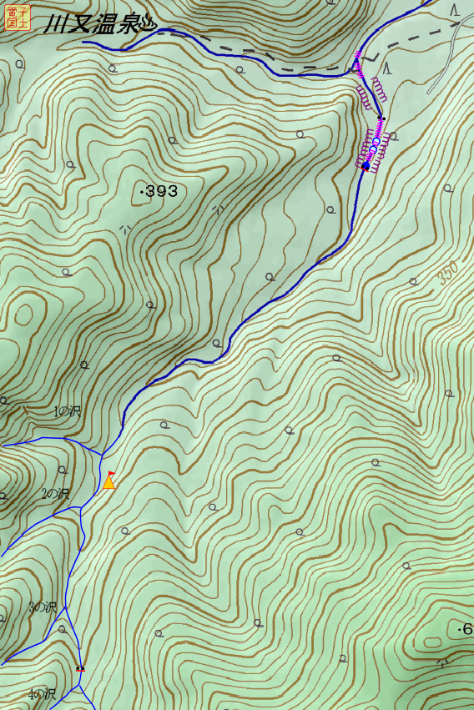Click the conifer tree symbol at the top right corner
This screenshot has height=710, width=474.
tap(455, 9)
